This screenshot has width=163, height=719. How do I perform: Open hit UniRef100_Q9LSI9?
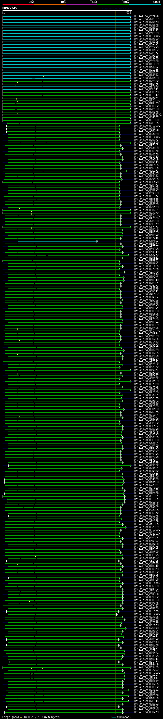pos(146,143)
